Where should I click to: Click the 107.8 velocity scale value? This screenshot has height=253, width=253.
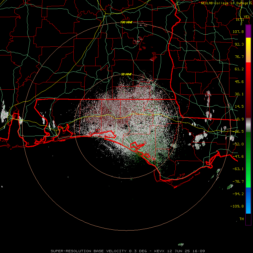[x=238, y=31]
